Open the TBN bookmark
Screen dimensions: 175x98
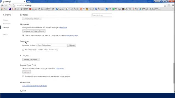(135, 9)
